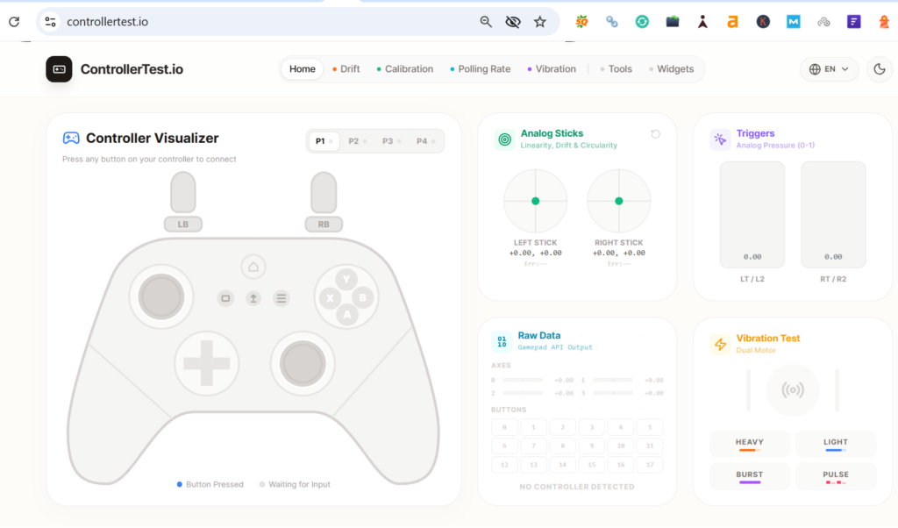Click the Raw Data binary icon
Image resolution: width=898 pixels, height=528 pixels.
pos(502,341)
